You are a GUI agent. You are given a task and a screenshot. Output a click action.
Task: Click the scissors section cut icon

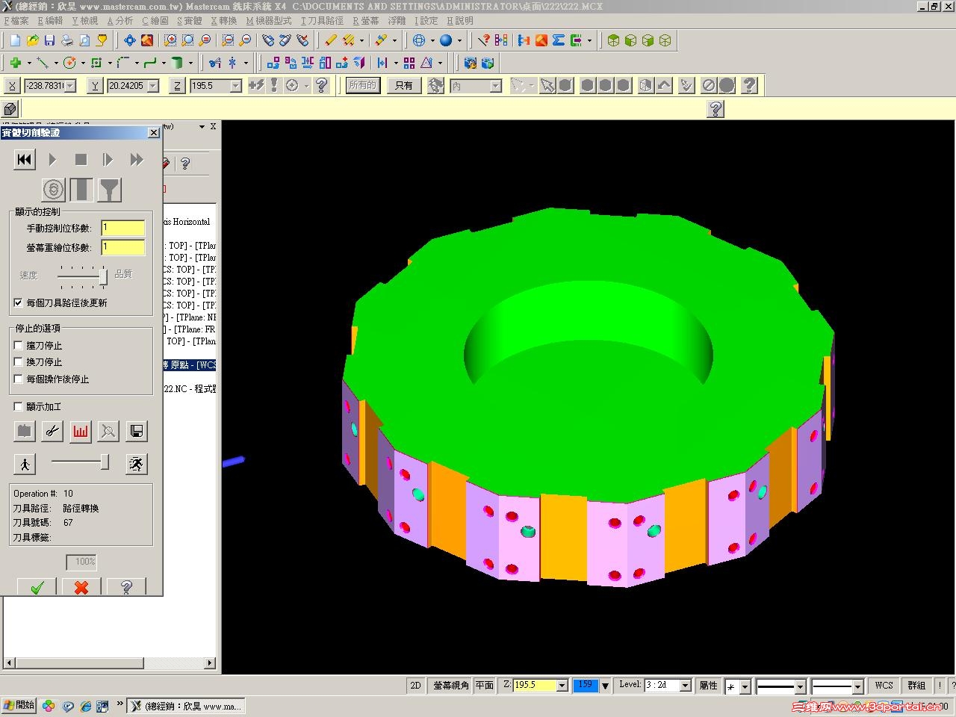tap(52, 431)
